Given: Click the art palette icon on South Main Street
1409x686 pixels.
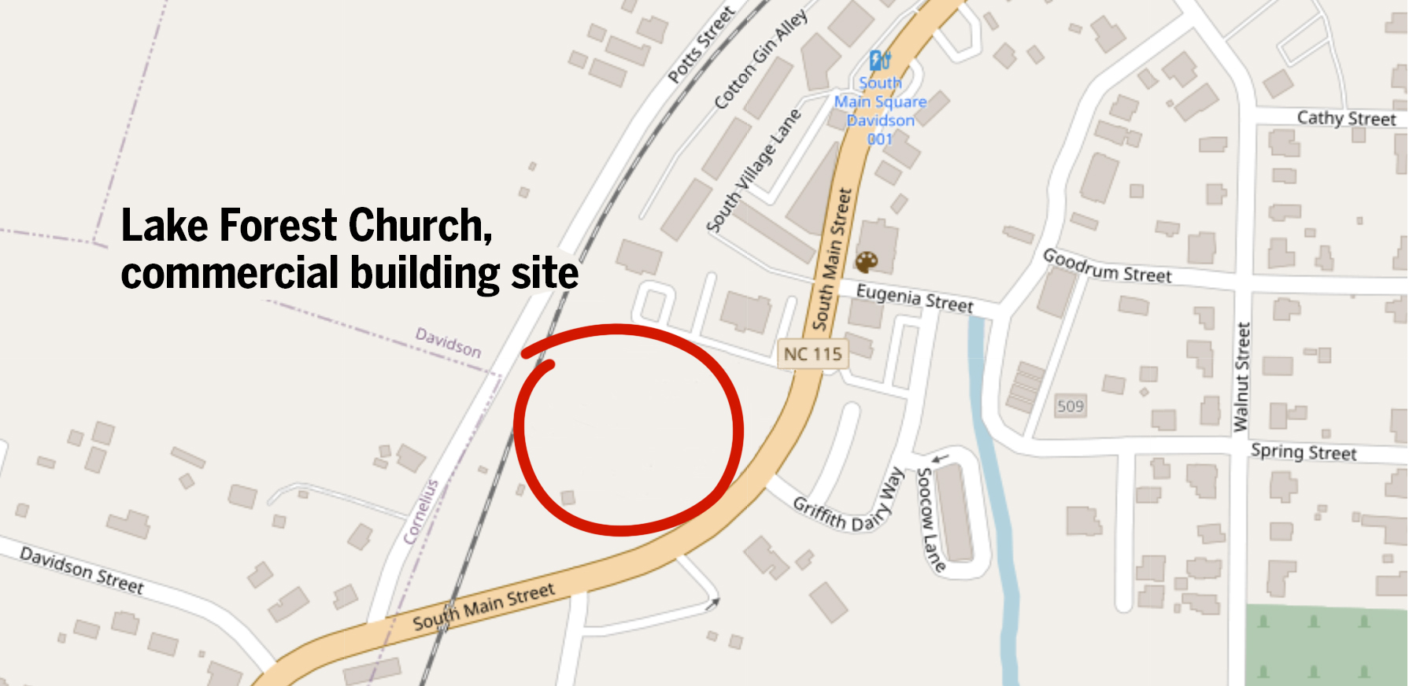Looking at the screenshot, I should tap(867, 262).
